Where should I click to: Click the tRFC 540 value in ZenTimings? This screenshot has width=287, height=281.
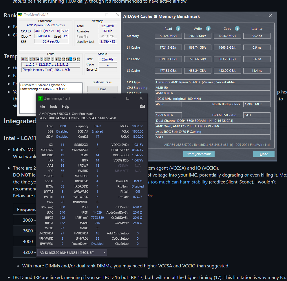[x=63, y=212]
